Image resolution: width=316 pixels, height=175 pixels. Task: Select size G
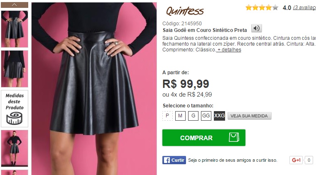pos(193,116)
